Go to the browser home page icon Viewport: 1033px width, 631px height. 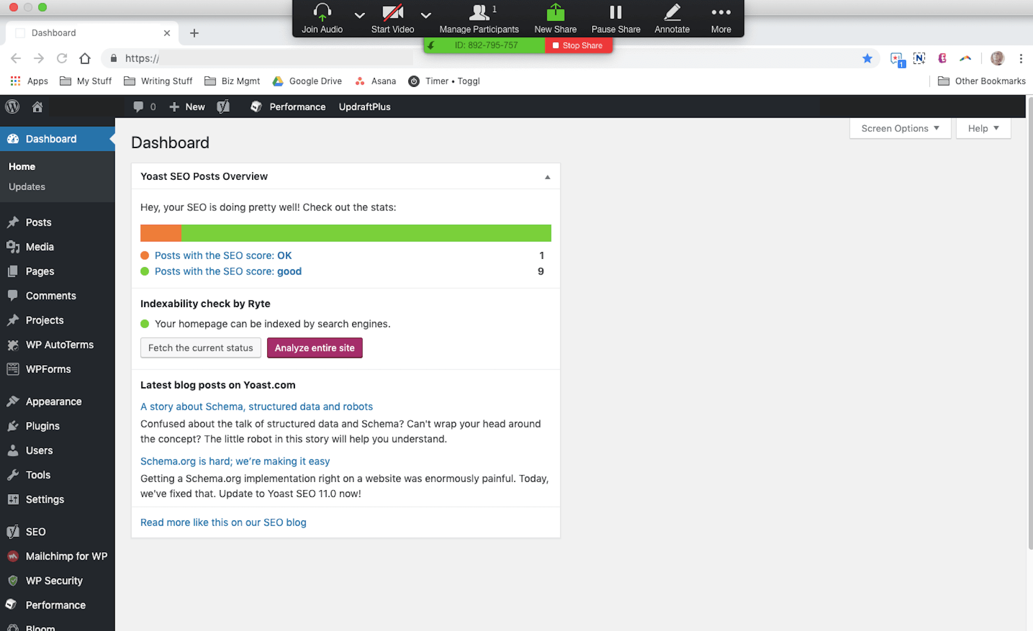[85, 58]
